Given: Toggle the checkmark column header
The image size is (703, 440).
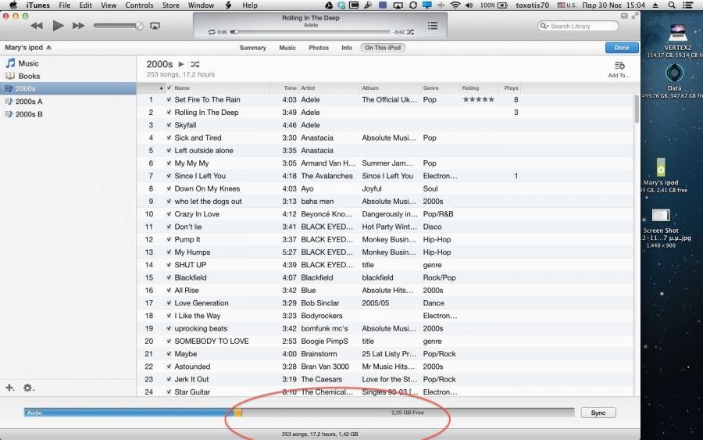Looking at the screenshot, I should point(169,88).
